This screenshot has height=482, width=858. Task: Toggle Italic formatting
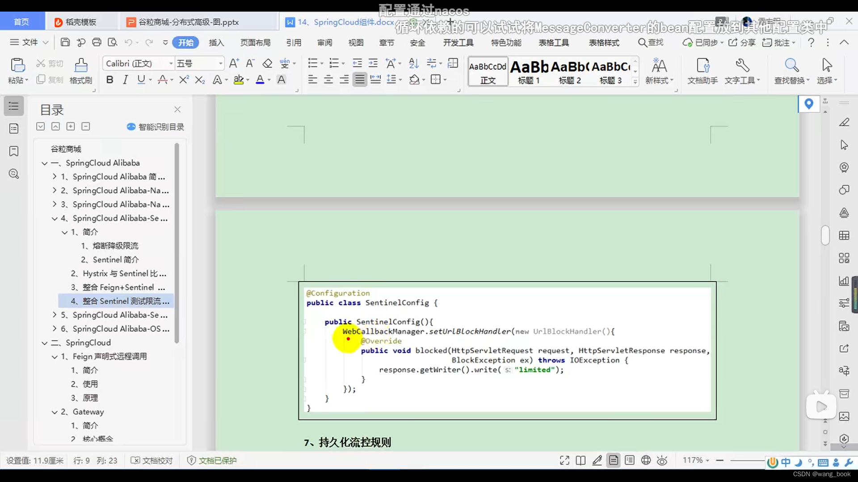point(126,80)
